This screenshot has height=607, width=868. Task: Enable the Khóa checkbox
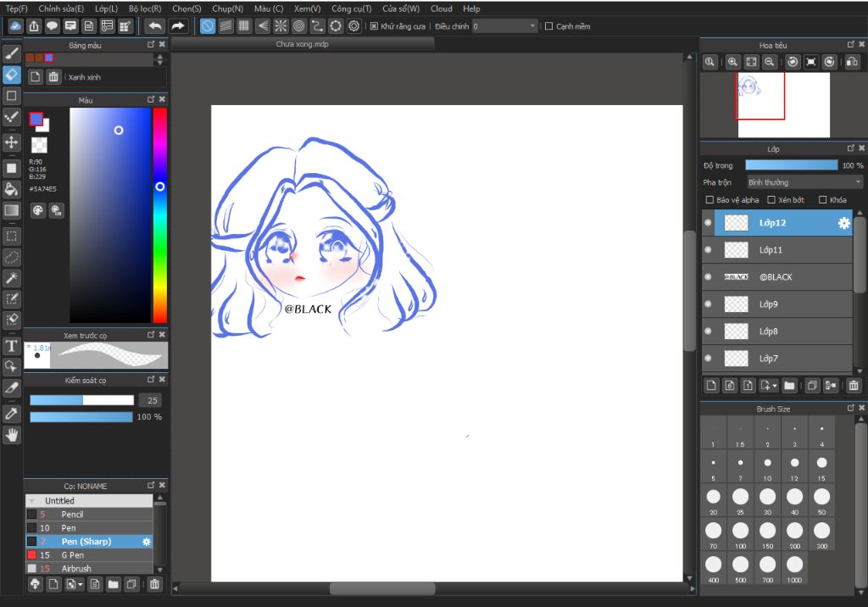click(822, 200)
